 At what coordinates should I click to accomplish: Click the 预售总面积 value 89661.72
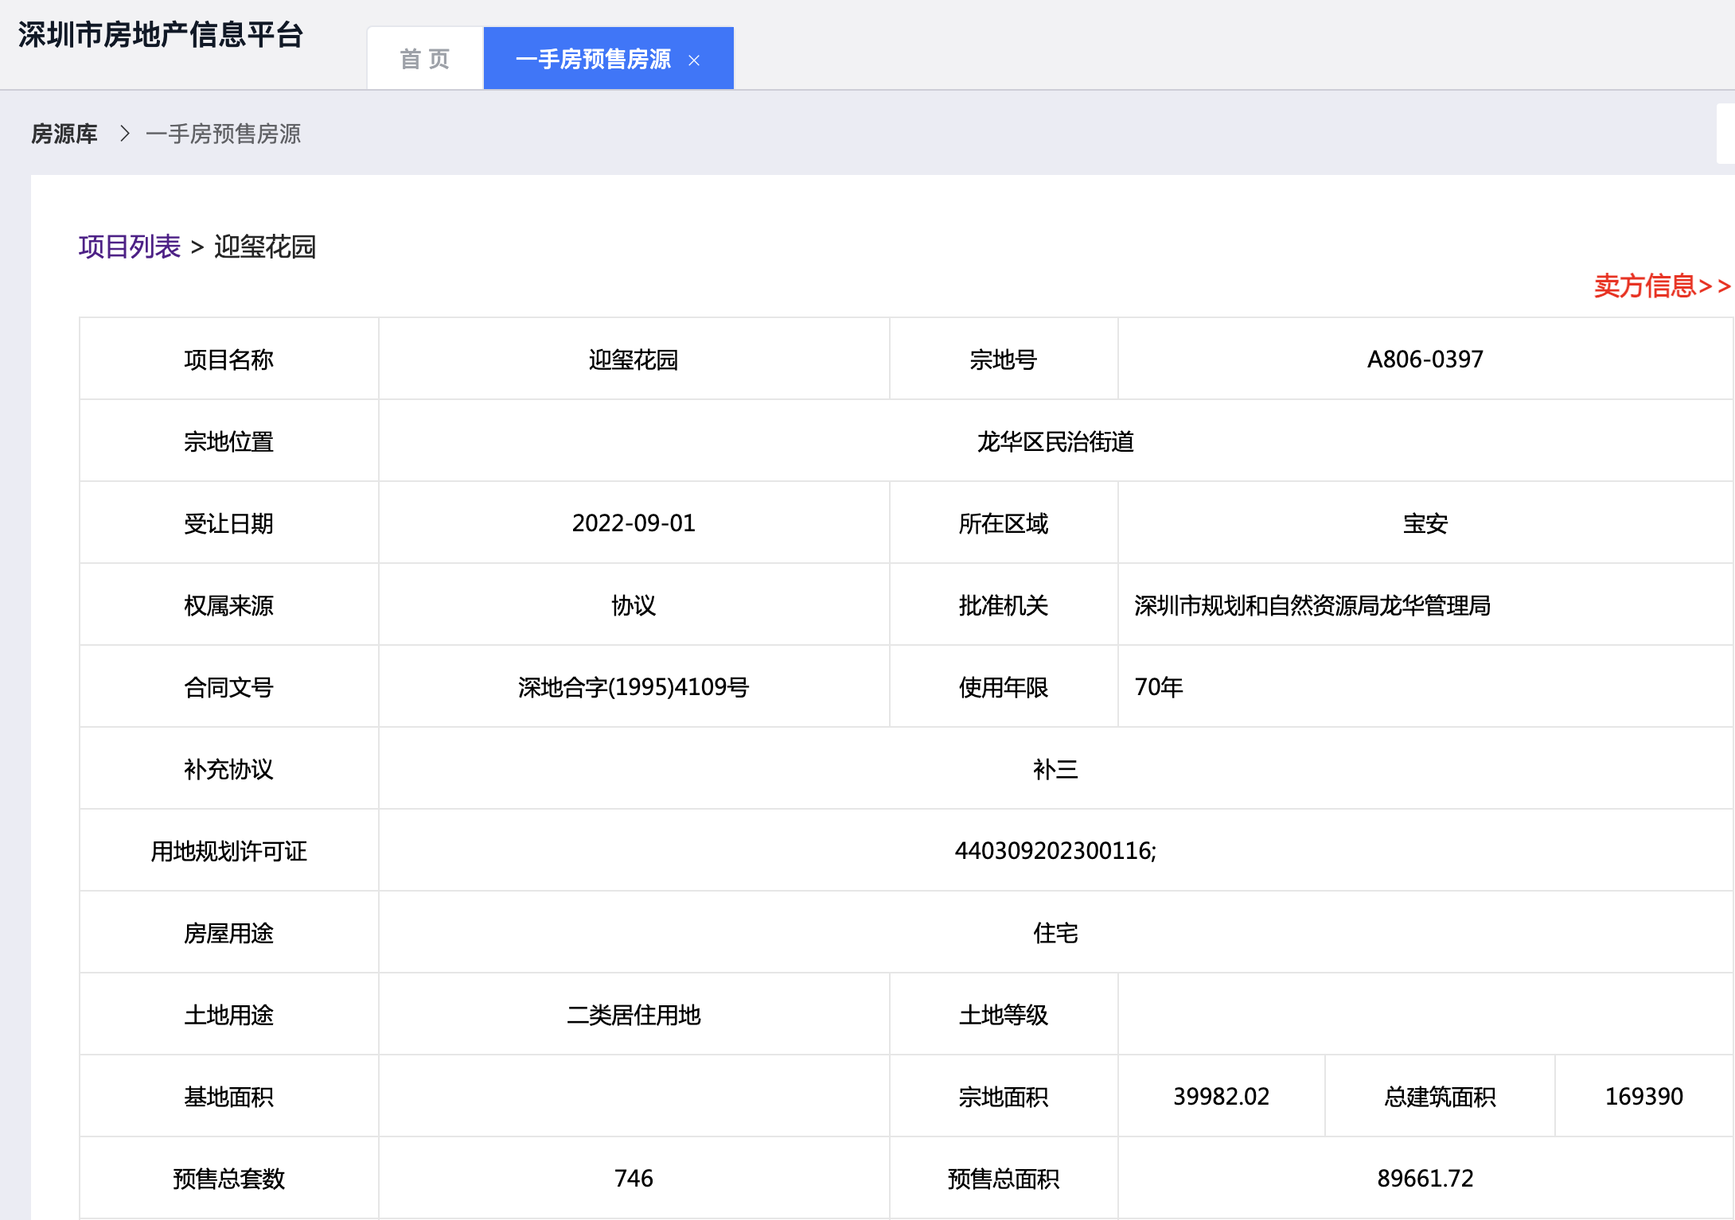pyautogui.click(x=1425, y=1179)
